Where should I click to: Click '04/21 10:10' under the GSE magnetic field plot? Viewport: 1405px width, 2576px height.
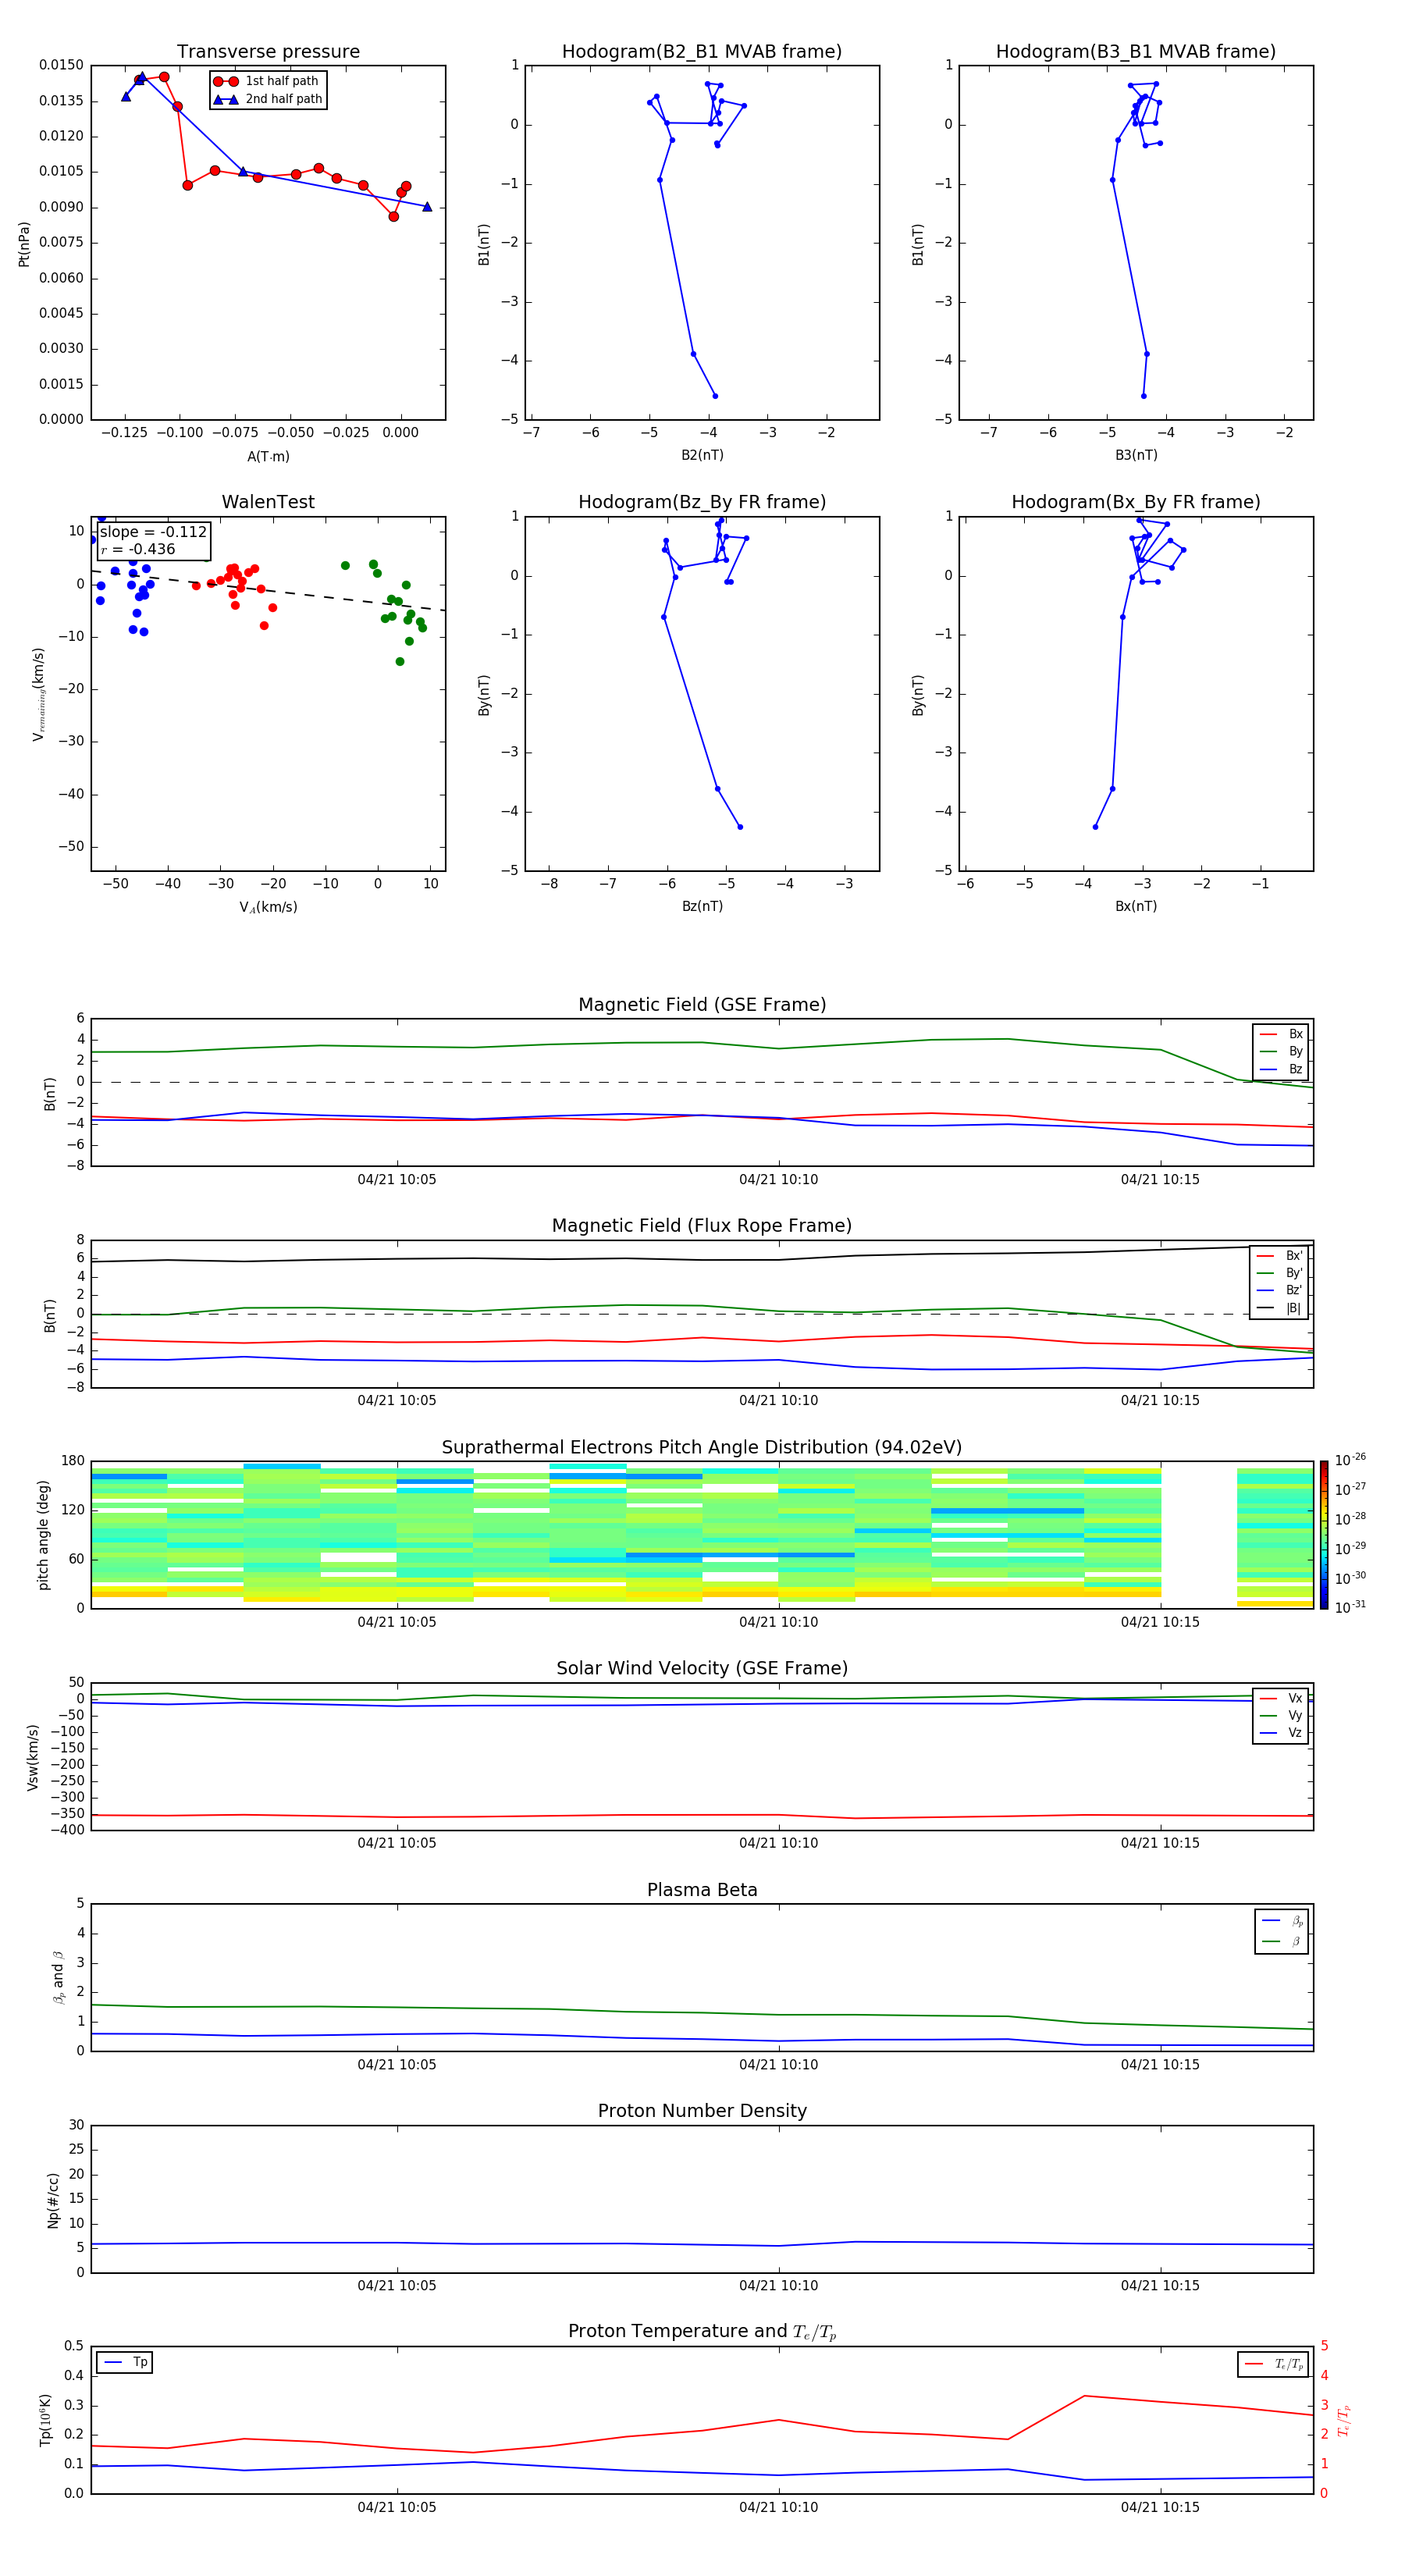point(778,1180)
